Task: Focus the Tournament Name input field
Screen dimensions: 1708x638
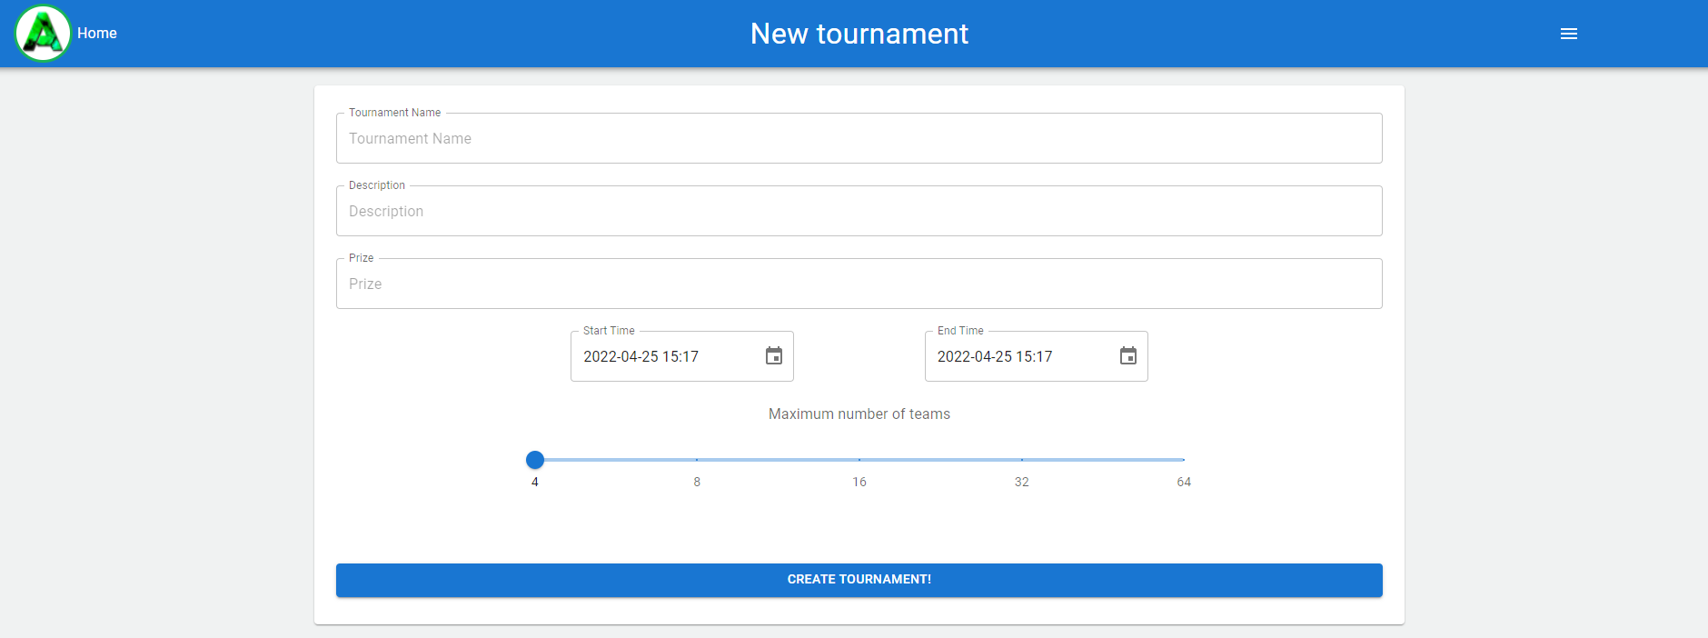Action: pos(859,139)
